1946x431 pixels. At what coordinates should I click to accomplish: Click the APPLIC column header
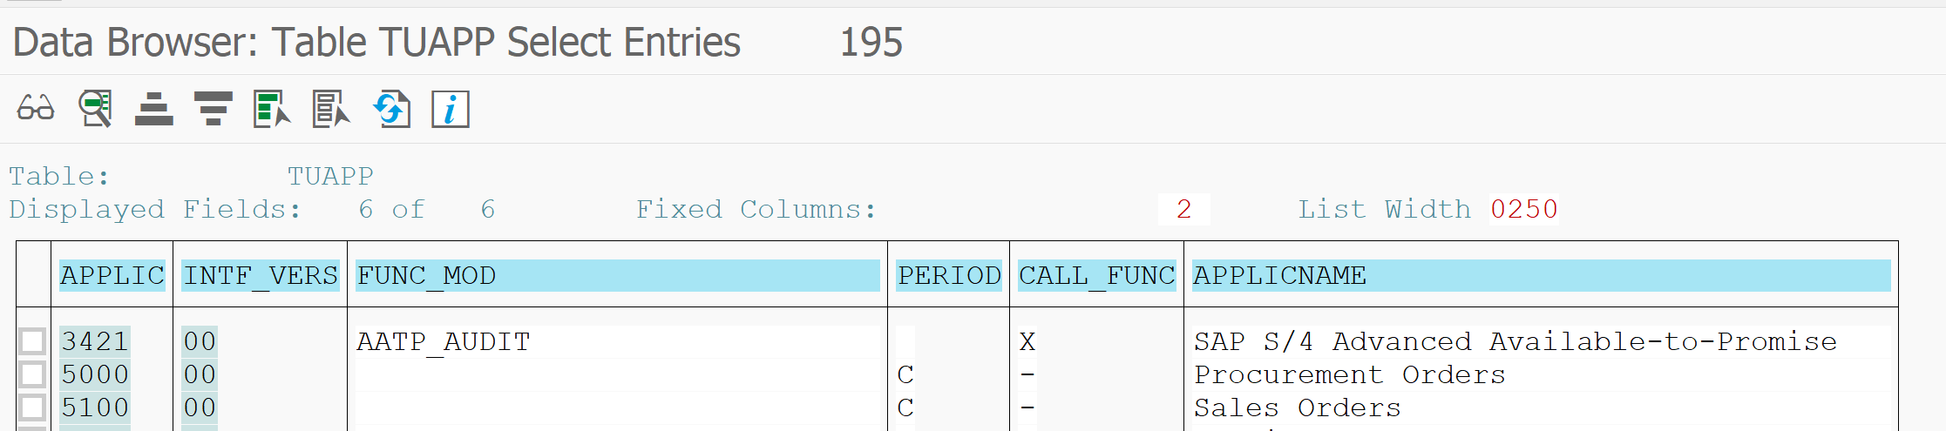tap(112, 275)
